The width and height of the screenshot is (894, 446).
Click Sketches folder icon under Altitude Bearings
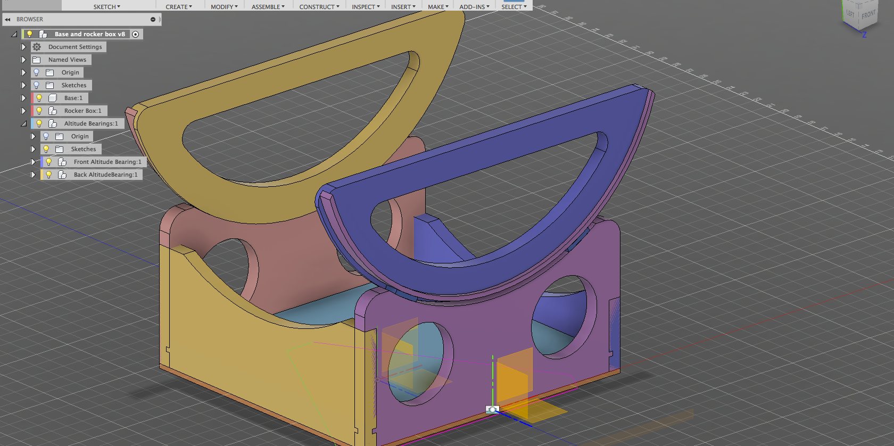pyautogui.click(x=60, y=149)
